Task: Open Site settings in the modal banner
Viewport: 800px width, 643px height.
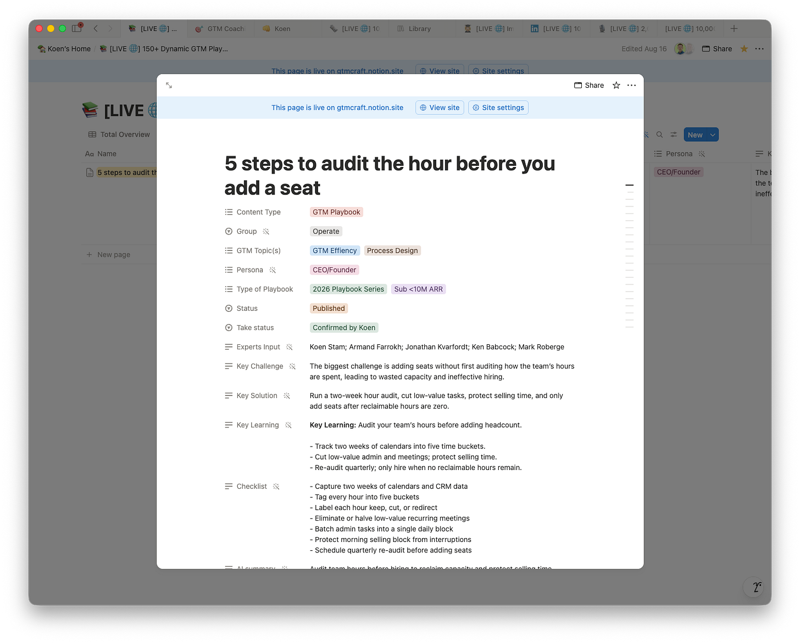Action: [x=498, y=108]
